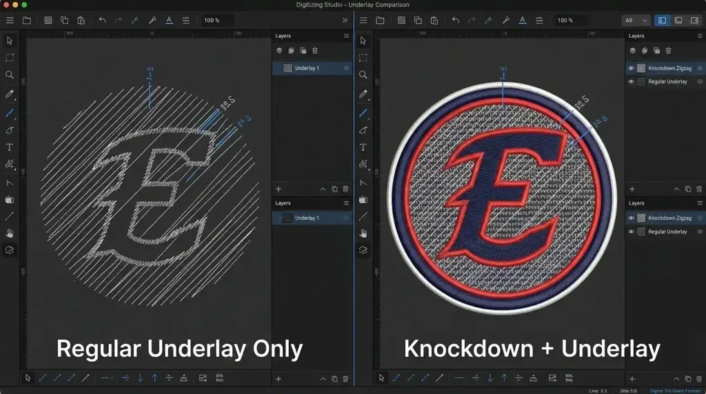
Task: Expand the overflow chevrons in left pane toolbar
Action: [345, 20]
